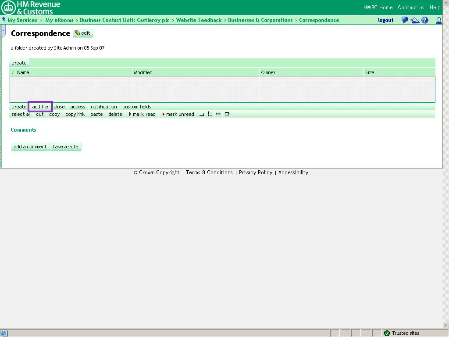Screen dimensions: 449x337
Task: Go to My eRooms breadcrumb
Action: tap(59, 20)
